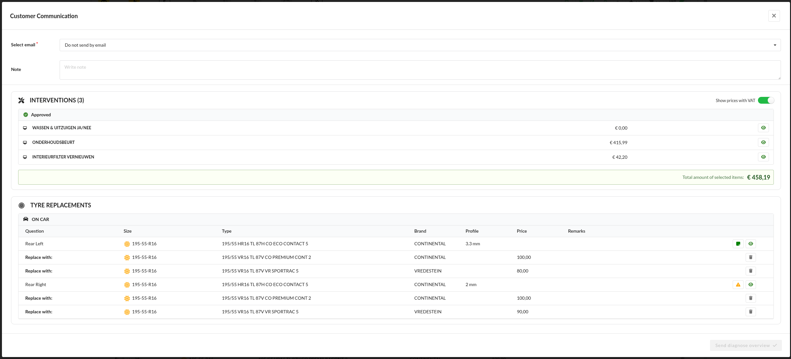Click sun icon on Rear Left PREMIUM CONT 2 row
Viewport: 791px width, 359px height.
coord(127,258)
